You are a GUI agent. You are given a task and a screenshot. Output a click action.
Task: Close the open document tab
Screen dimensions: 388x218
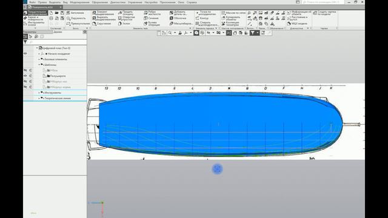pyautogui.click(x=61, y=7)
